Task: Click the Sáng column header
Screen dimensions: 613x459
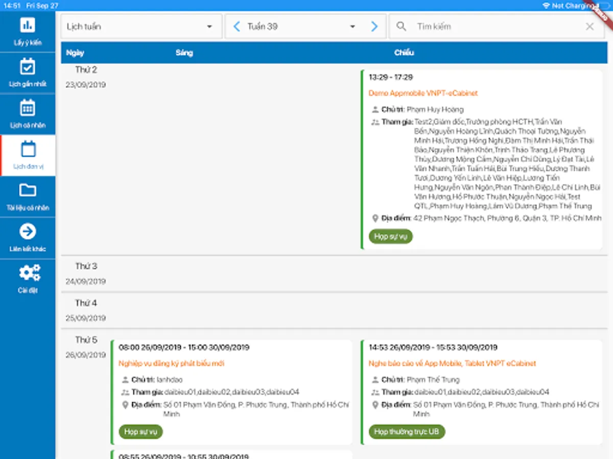Action: click(x=184, y=53)
